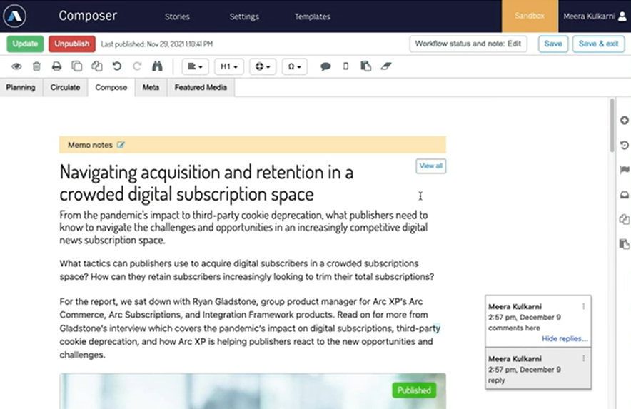Click the subheadline paragraph starting 'From the pandemic's'
The height and width of the screenshot is (409, 631).
[x=243, y=228]
